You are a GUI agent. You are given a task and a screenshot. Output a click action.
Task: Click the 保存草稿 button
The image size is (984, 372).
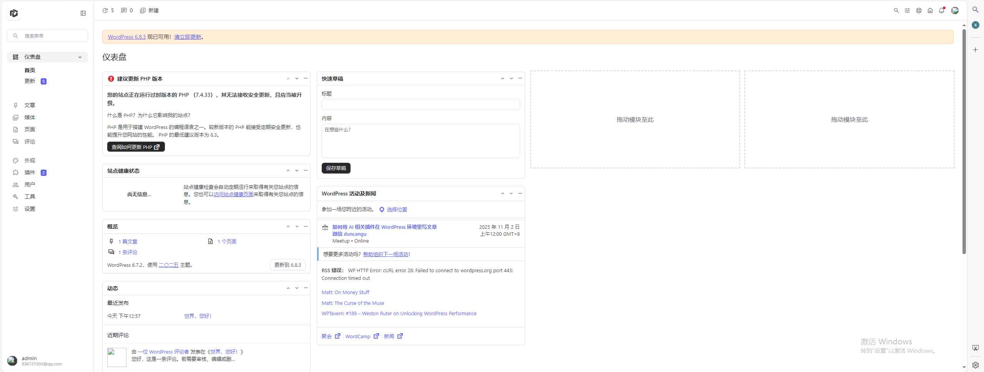[x=336, y=168]
